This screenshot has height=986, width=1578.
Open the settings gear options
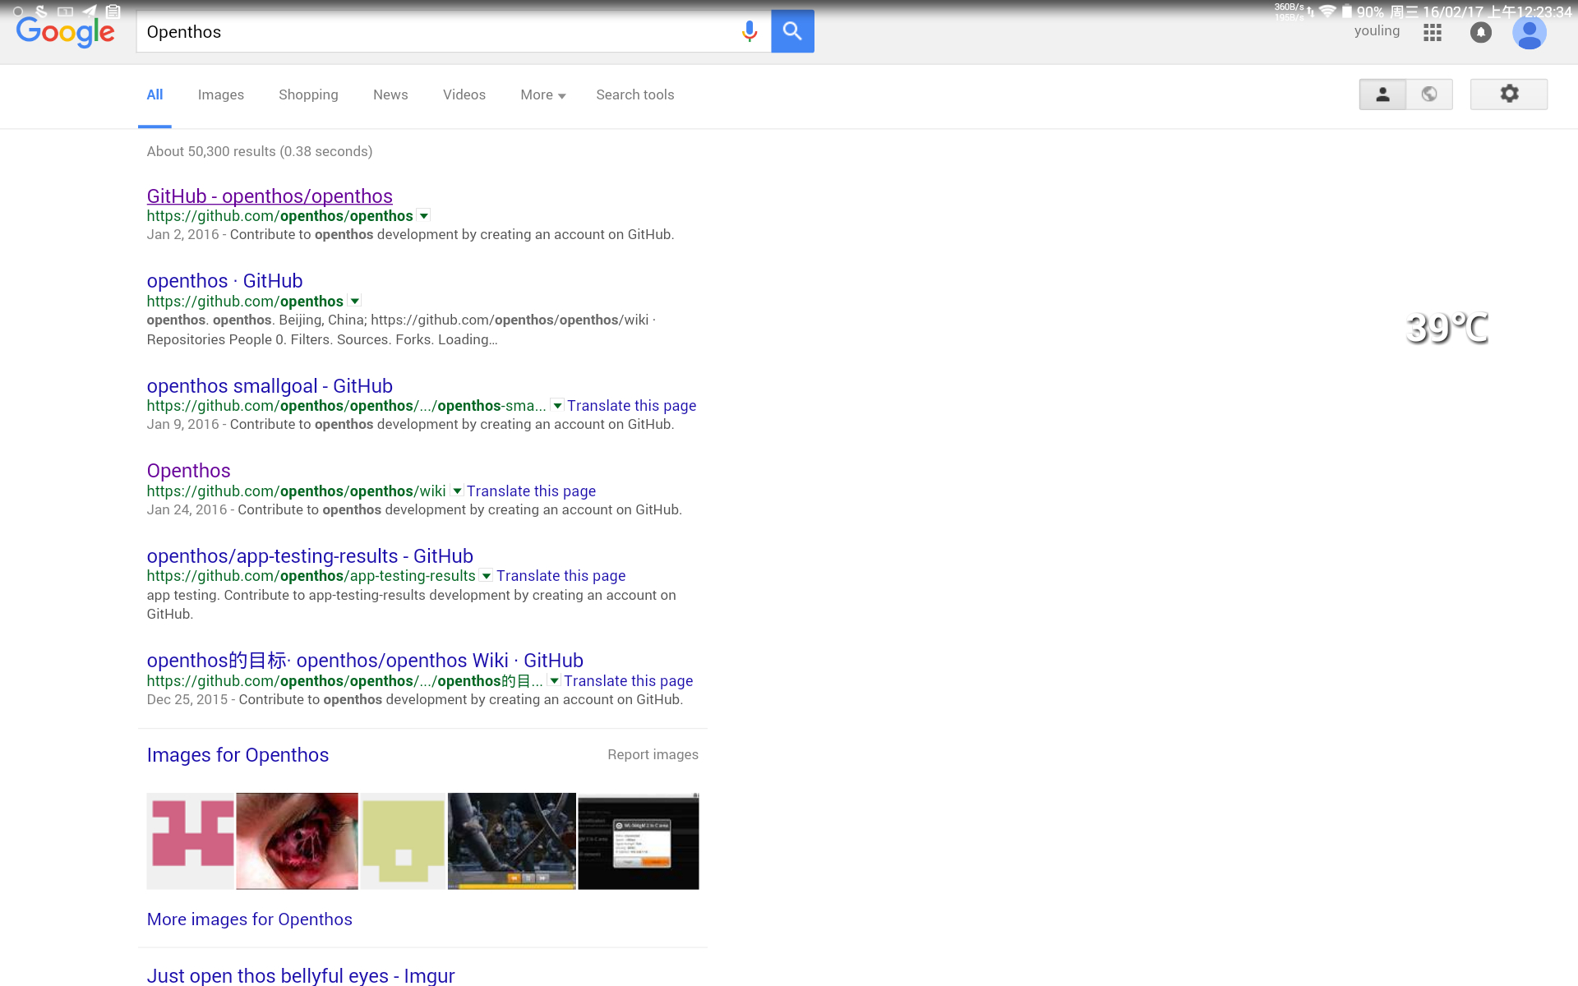1509,94
